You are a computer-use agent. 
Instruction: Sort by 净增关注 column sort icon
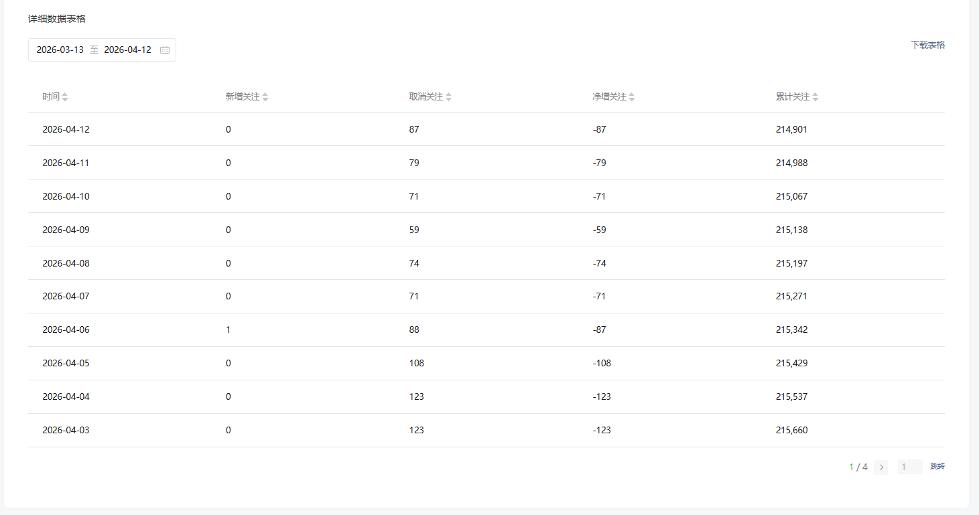[x=632, y=97]
